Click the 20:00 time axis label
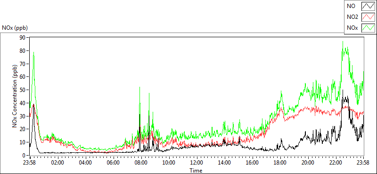 [308, 162]
